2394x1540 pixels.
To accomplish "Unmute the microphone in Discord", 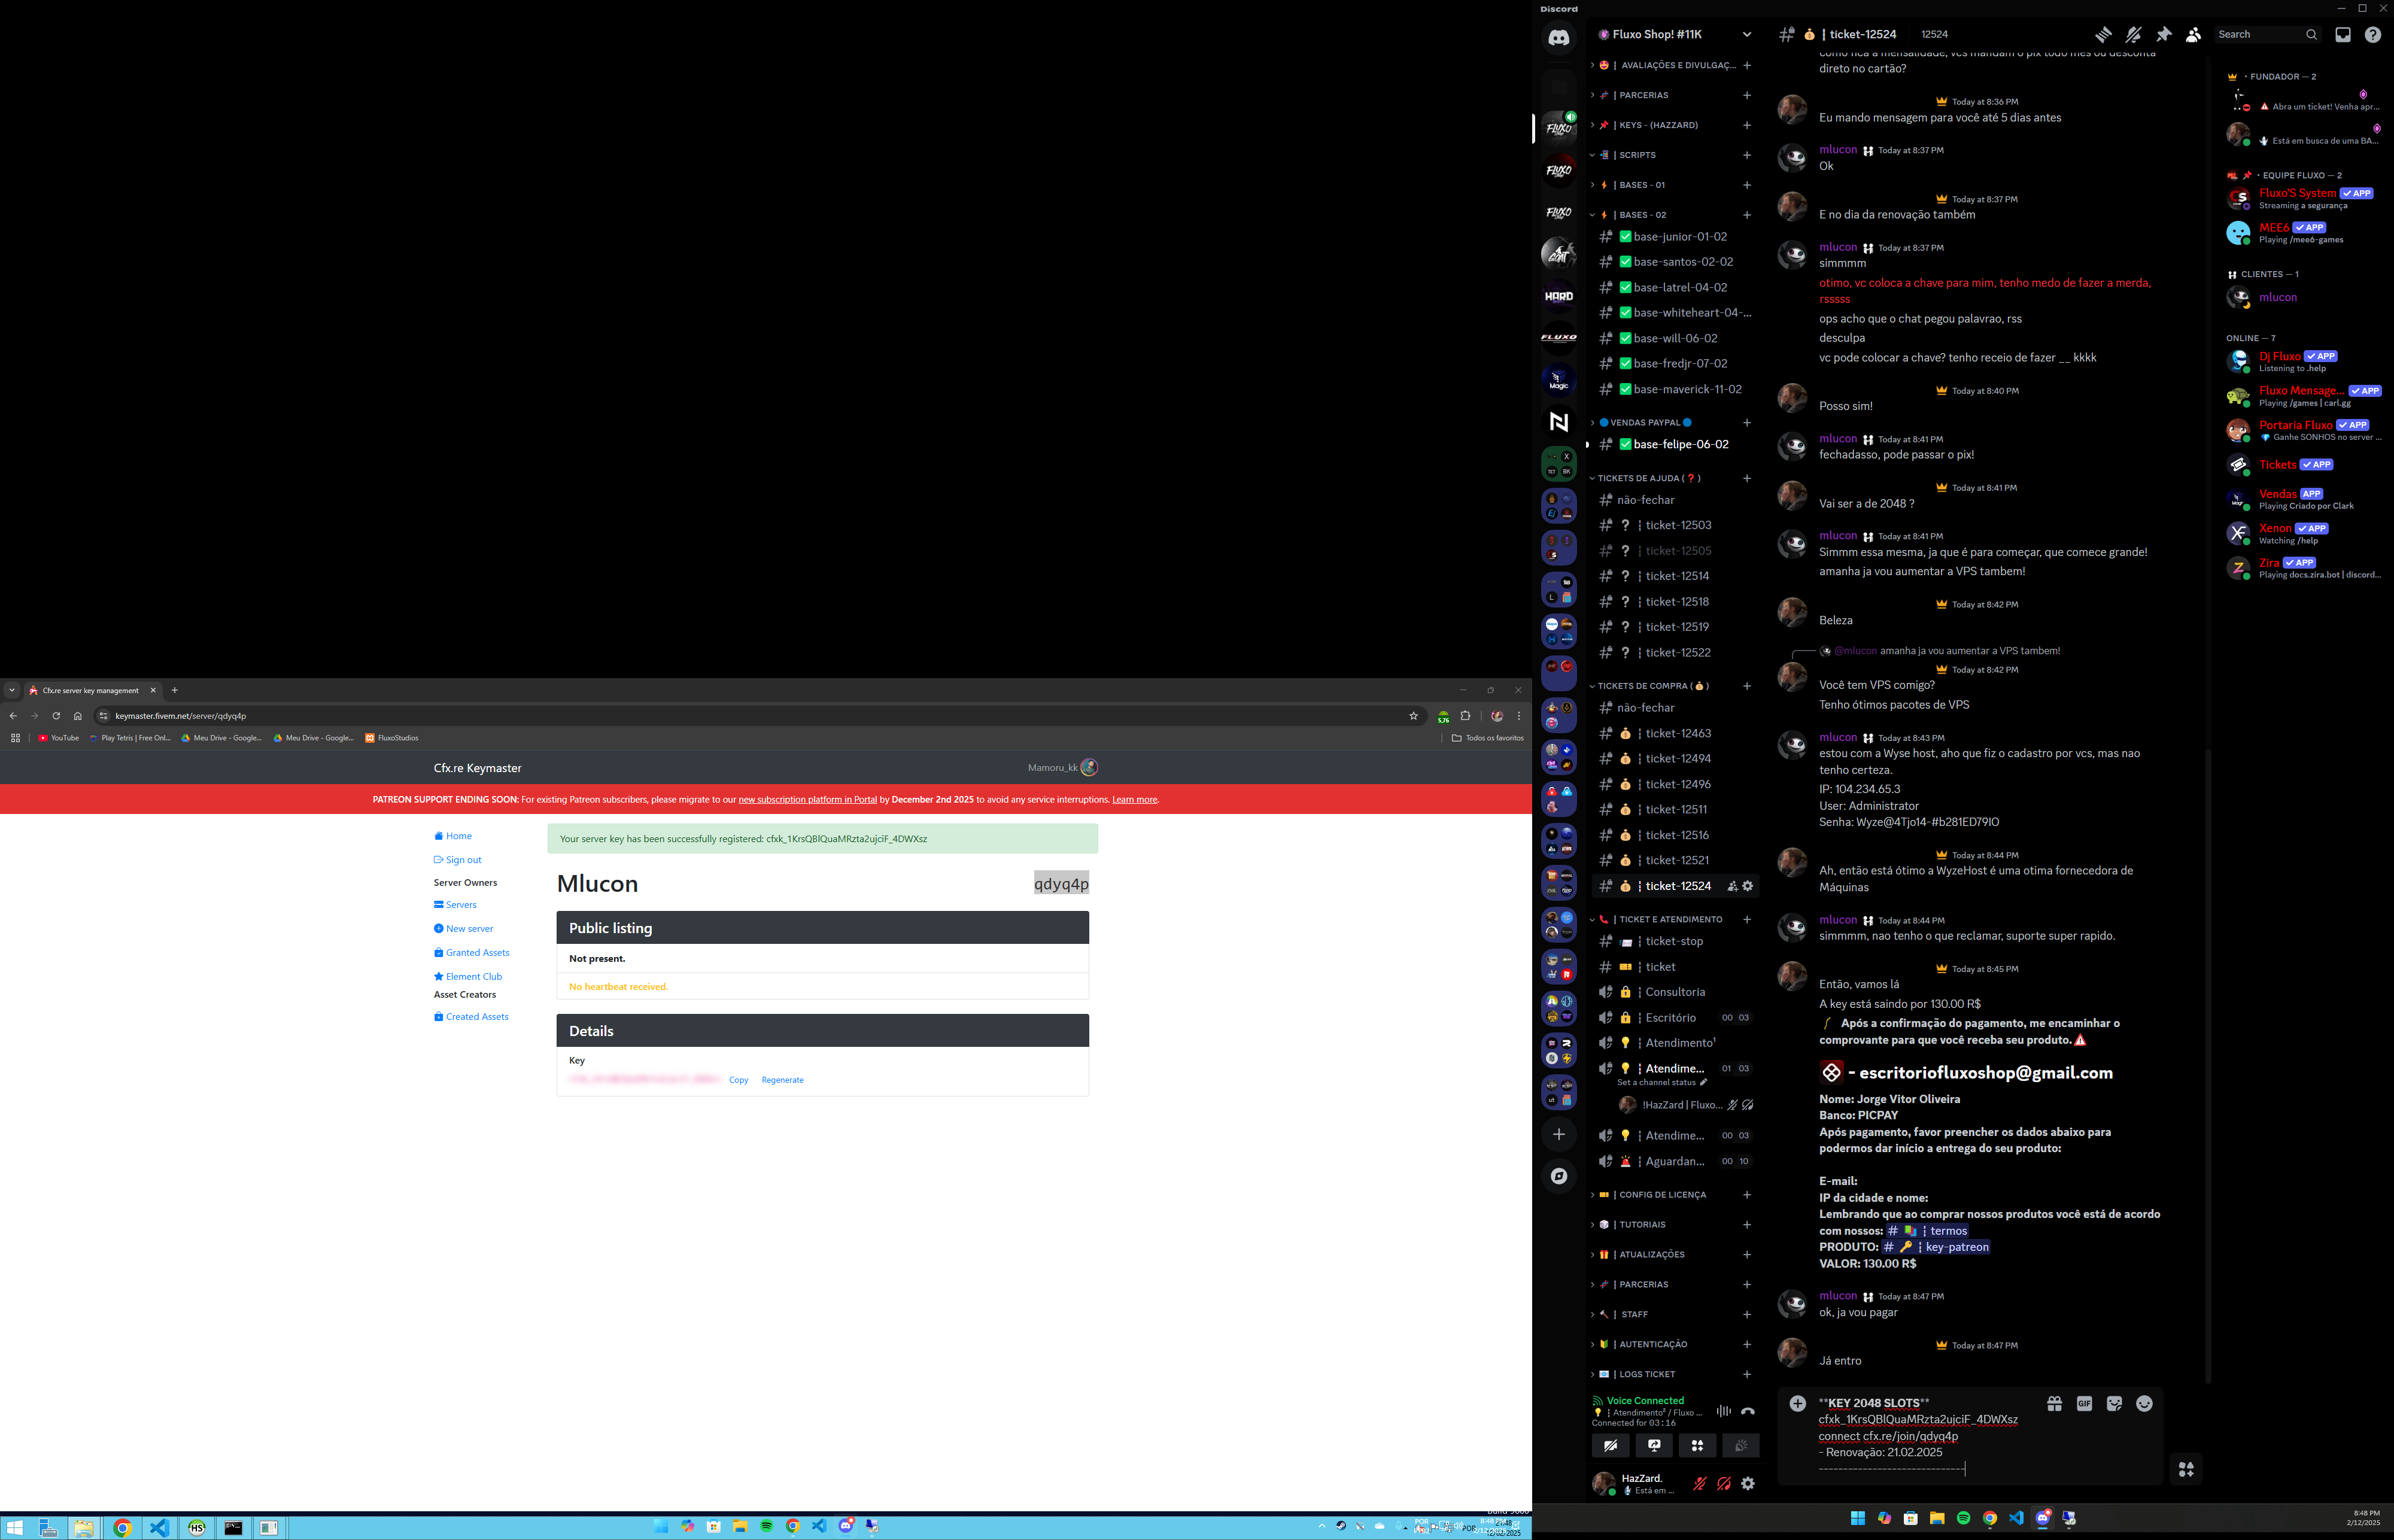I will [1699, 1484].
